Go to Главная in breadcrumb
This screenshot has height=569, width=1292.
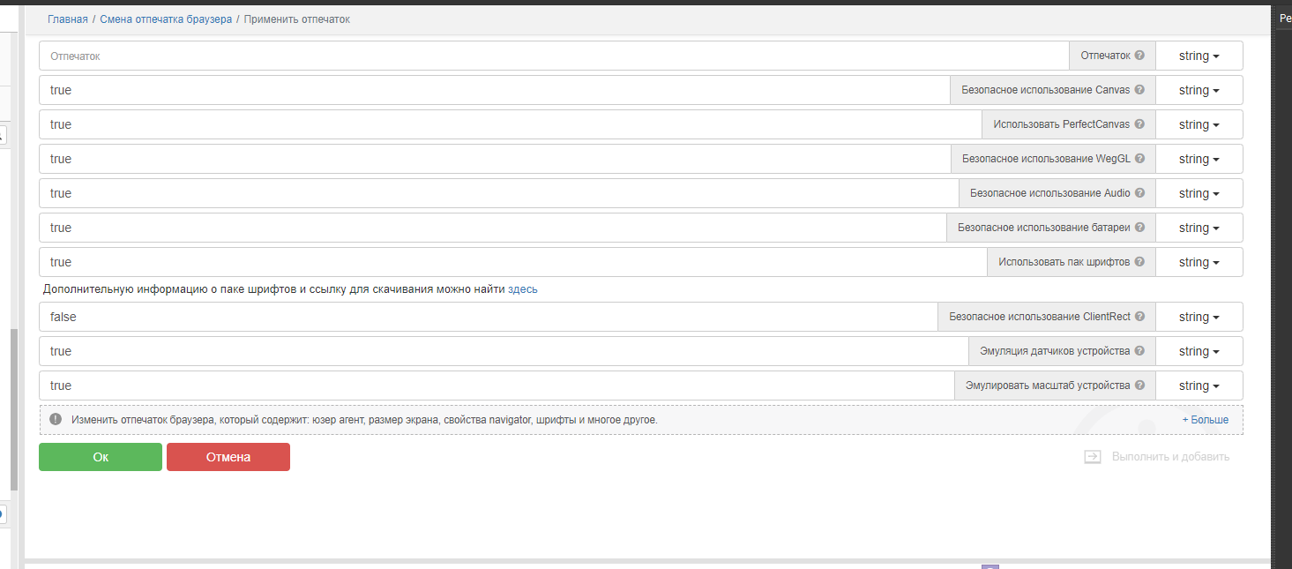pos(68,19)
